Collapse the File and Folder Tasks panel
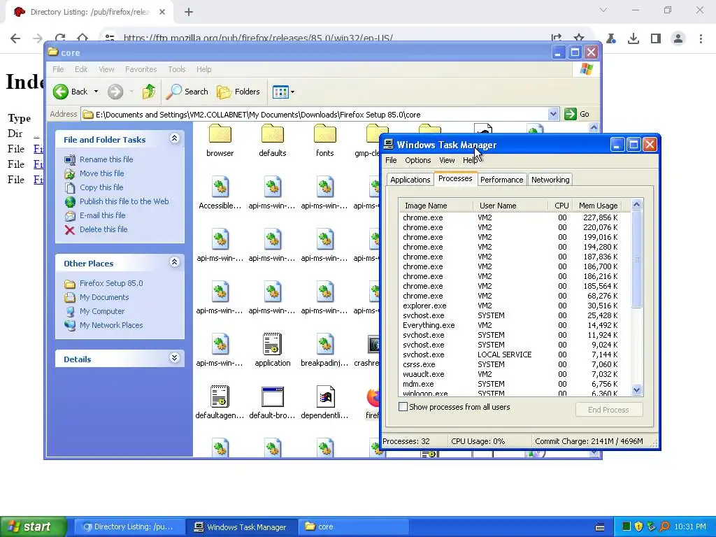716x537 pixels. tap(174, 138)
